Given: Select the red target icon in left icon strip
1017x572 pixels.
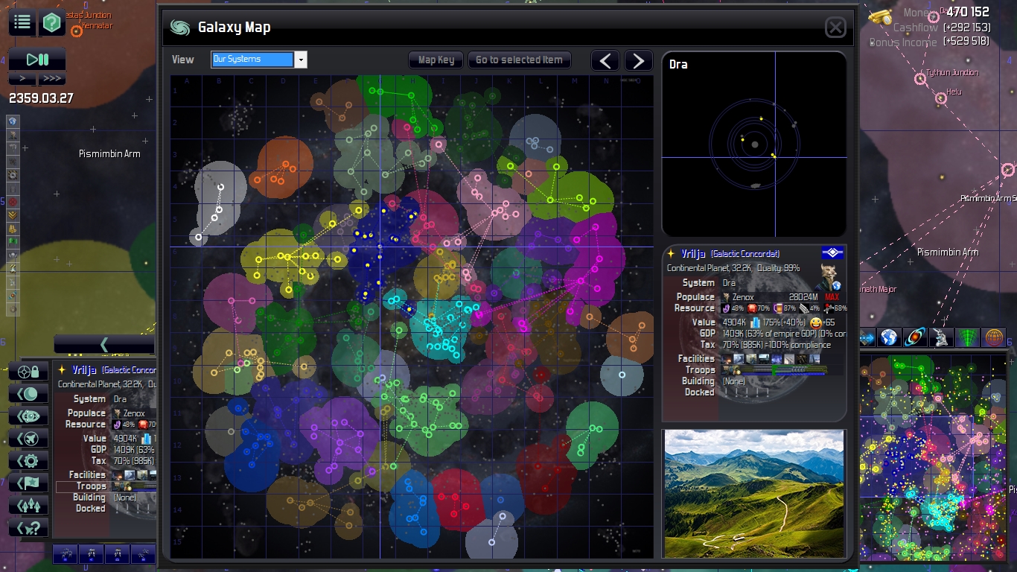Looking at the screenshot, I should (x=13, y=202).
